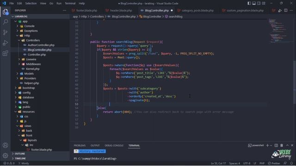296x166 pixels.
Task: Open helpers.php in explorer
Action: point(40,83)
